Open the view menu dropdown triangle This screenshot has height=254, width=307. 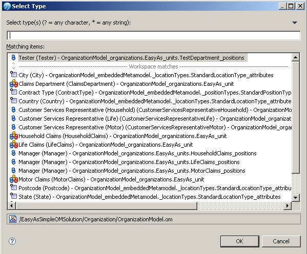tap(295, 23)
